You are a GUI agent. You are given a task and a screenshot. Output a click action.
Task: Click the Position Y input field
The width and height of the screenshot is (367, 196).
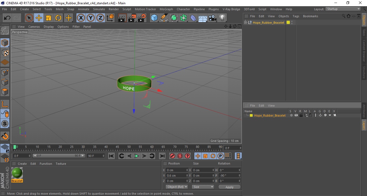coord(177,176)
